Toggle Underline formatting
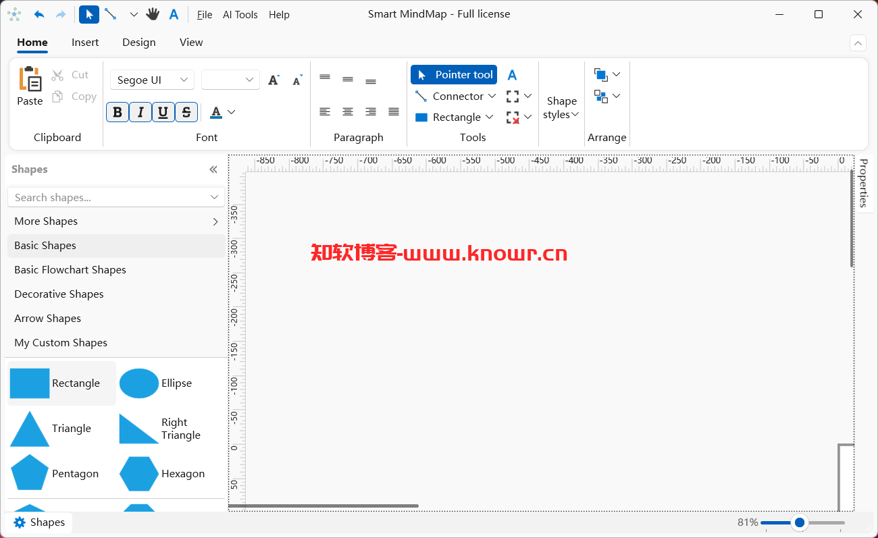 pos(163,112)
